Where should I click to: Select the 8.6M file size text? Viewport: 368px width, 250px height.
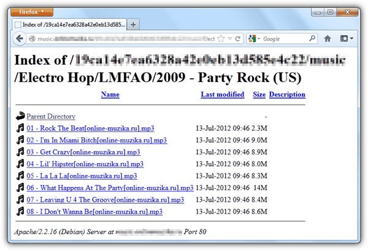point(259,211)
